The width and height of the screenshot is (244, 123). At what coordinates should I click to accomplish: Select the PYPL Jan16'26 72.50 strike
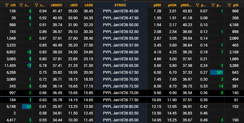[x=120, y=86]
